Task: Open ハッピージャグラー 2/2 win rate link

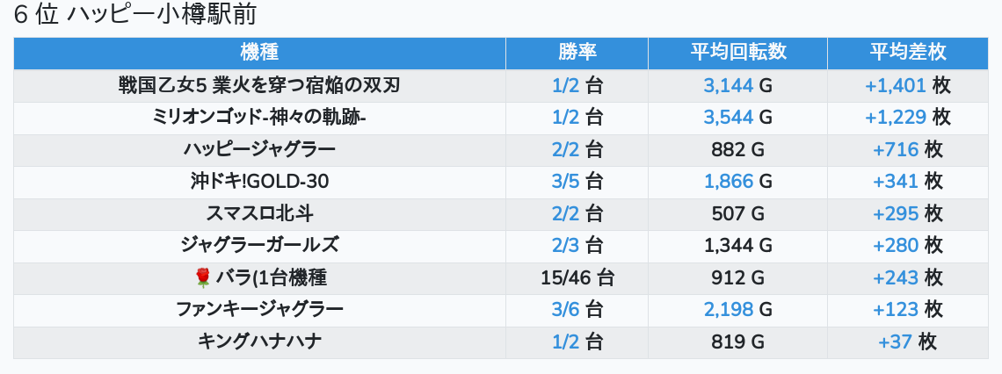Action: pyautogui.click(x=565, y=150)
